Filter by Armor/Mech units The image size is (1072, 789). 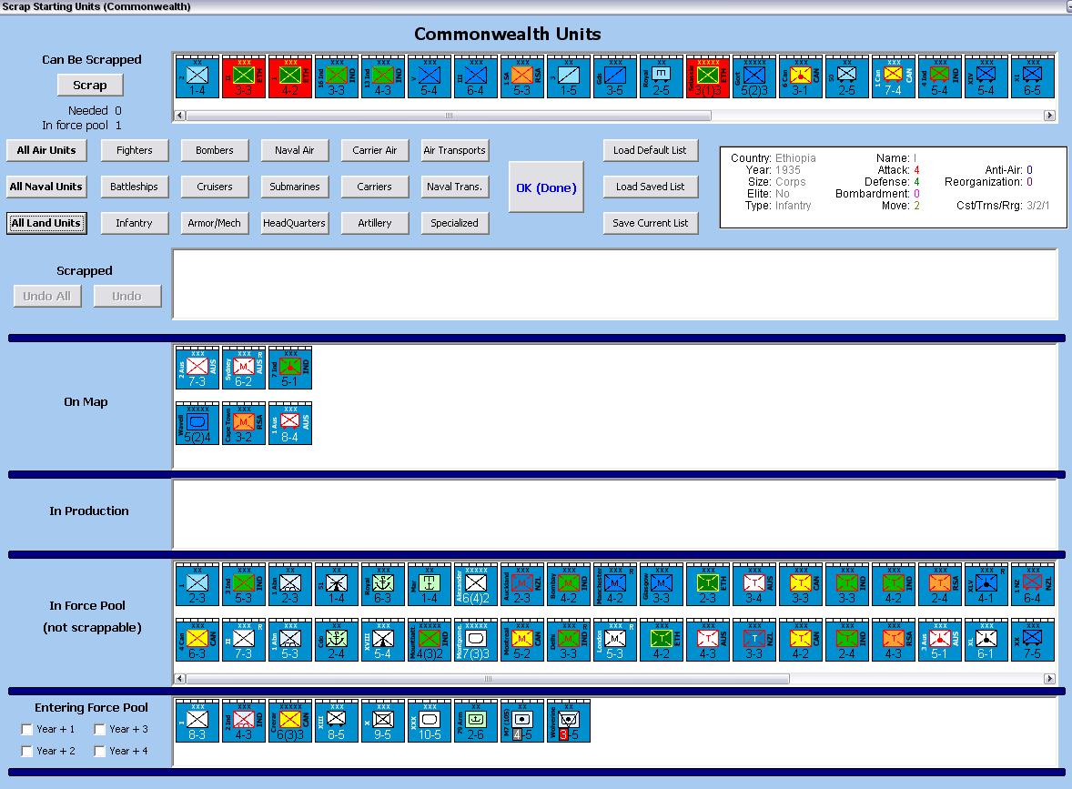215,223
